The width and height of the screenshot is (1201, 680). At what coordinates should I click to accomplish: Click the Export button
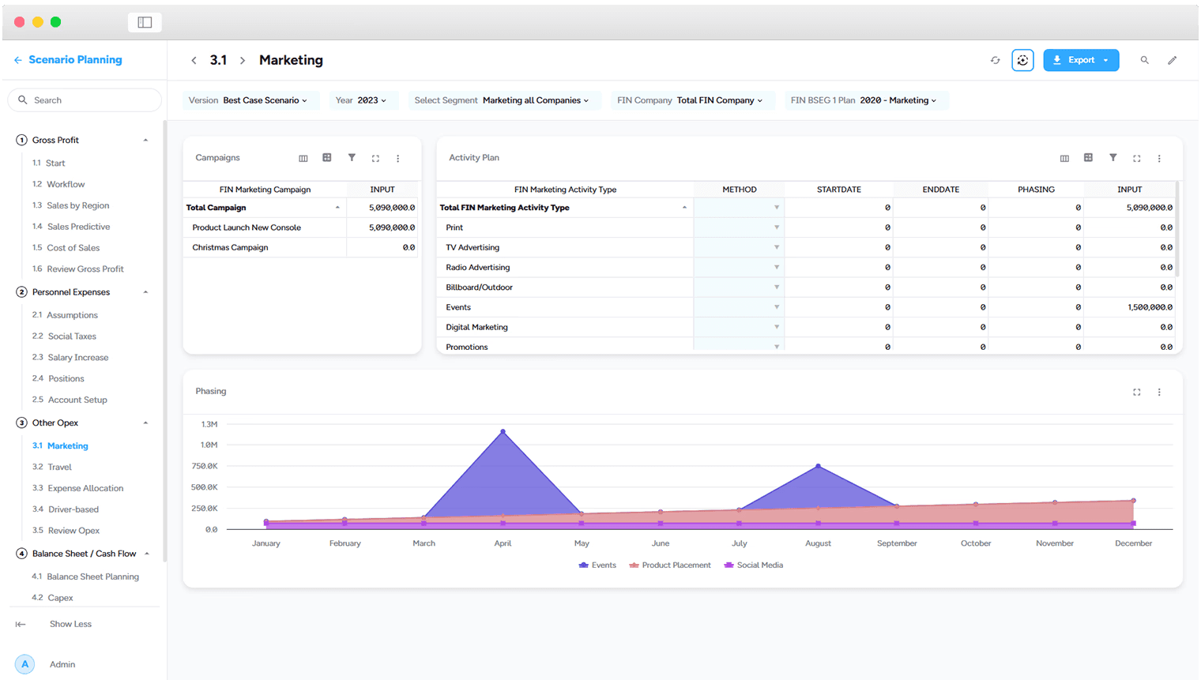1081,60
